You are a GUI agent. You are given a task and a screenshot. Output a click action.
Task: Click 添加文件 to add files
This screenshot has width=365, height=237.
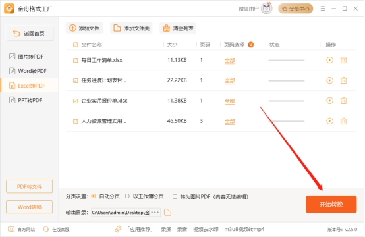[x=84, y=28]
